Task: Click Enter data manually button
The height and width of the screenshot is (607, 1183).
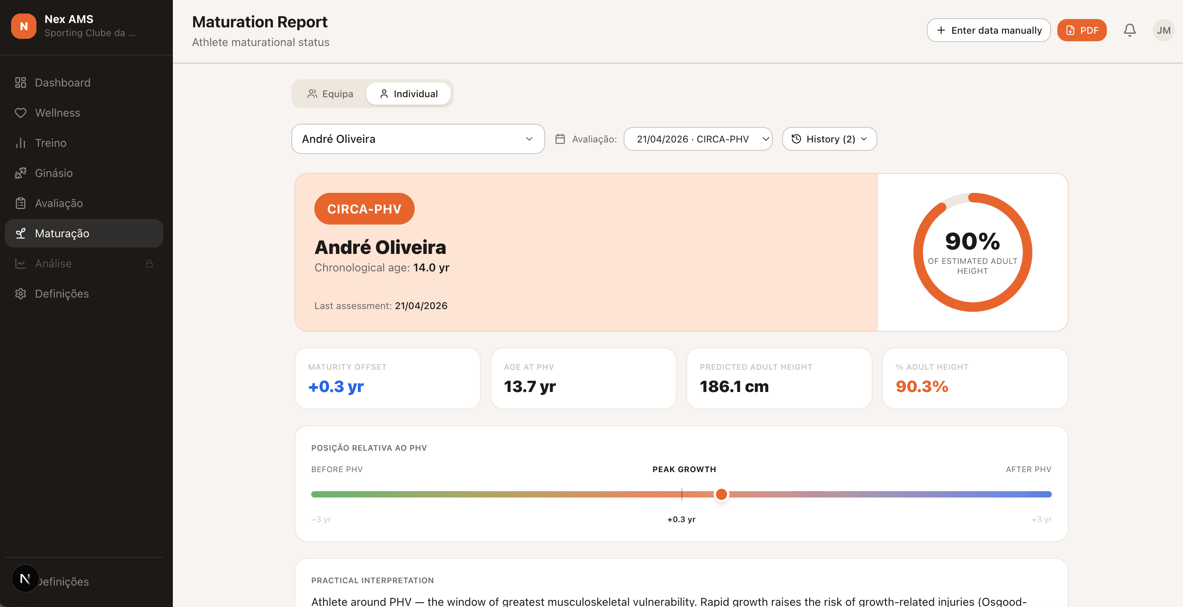Action: click(x=988, y=30)
